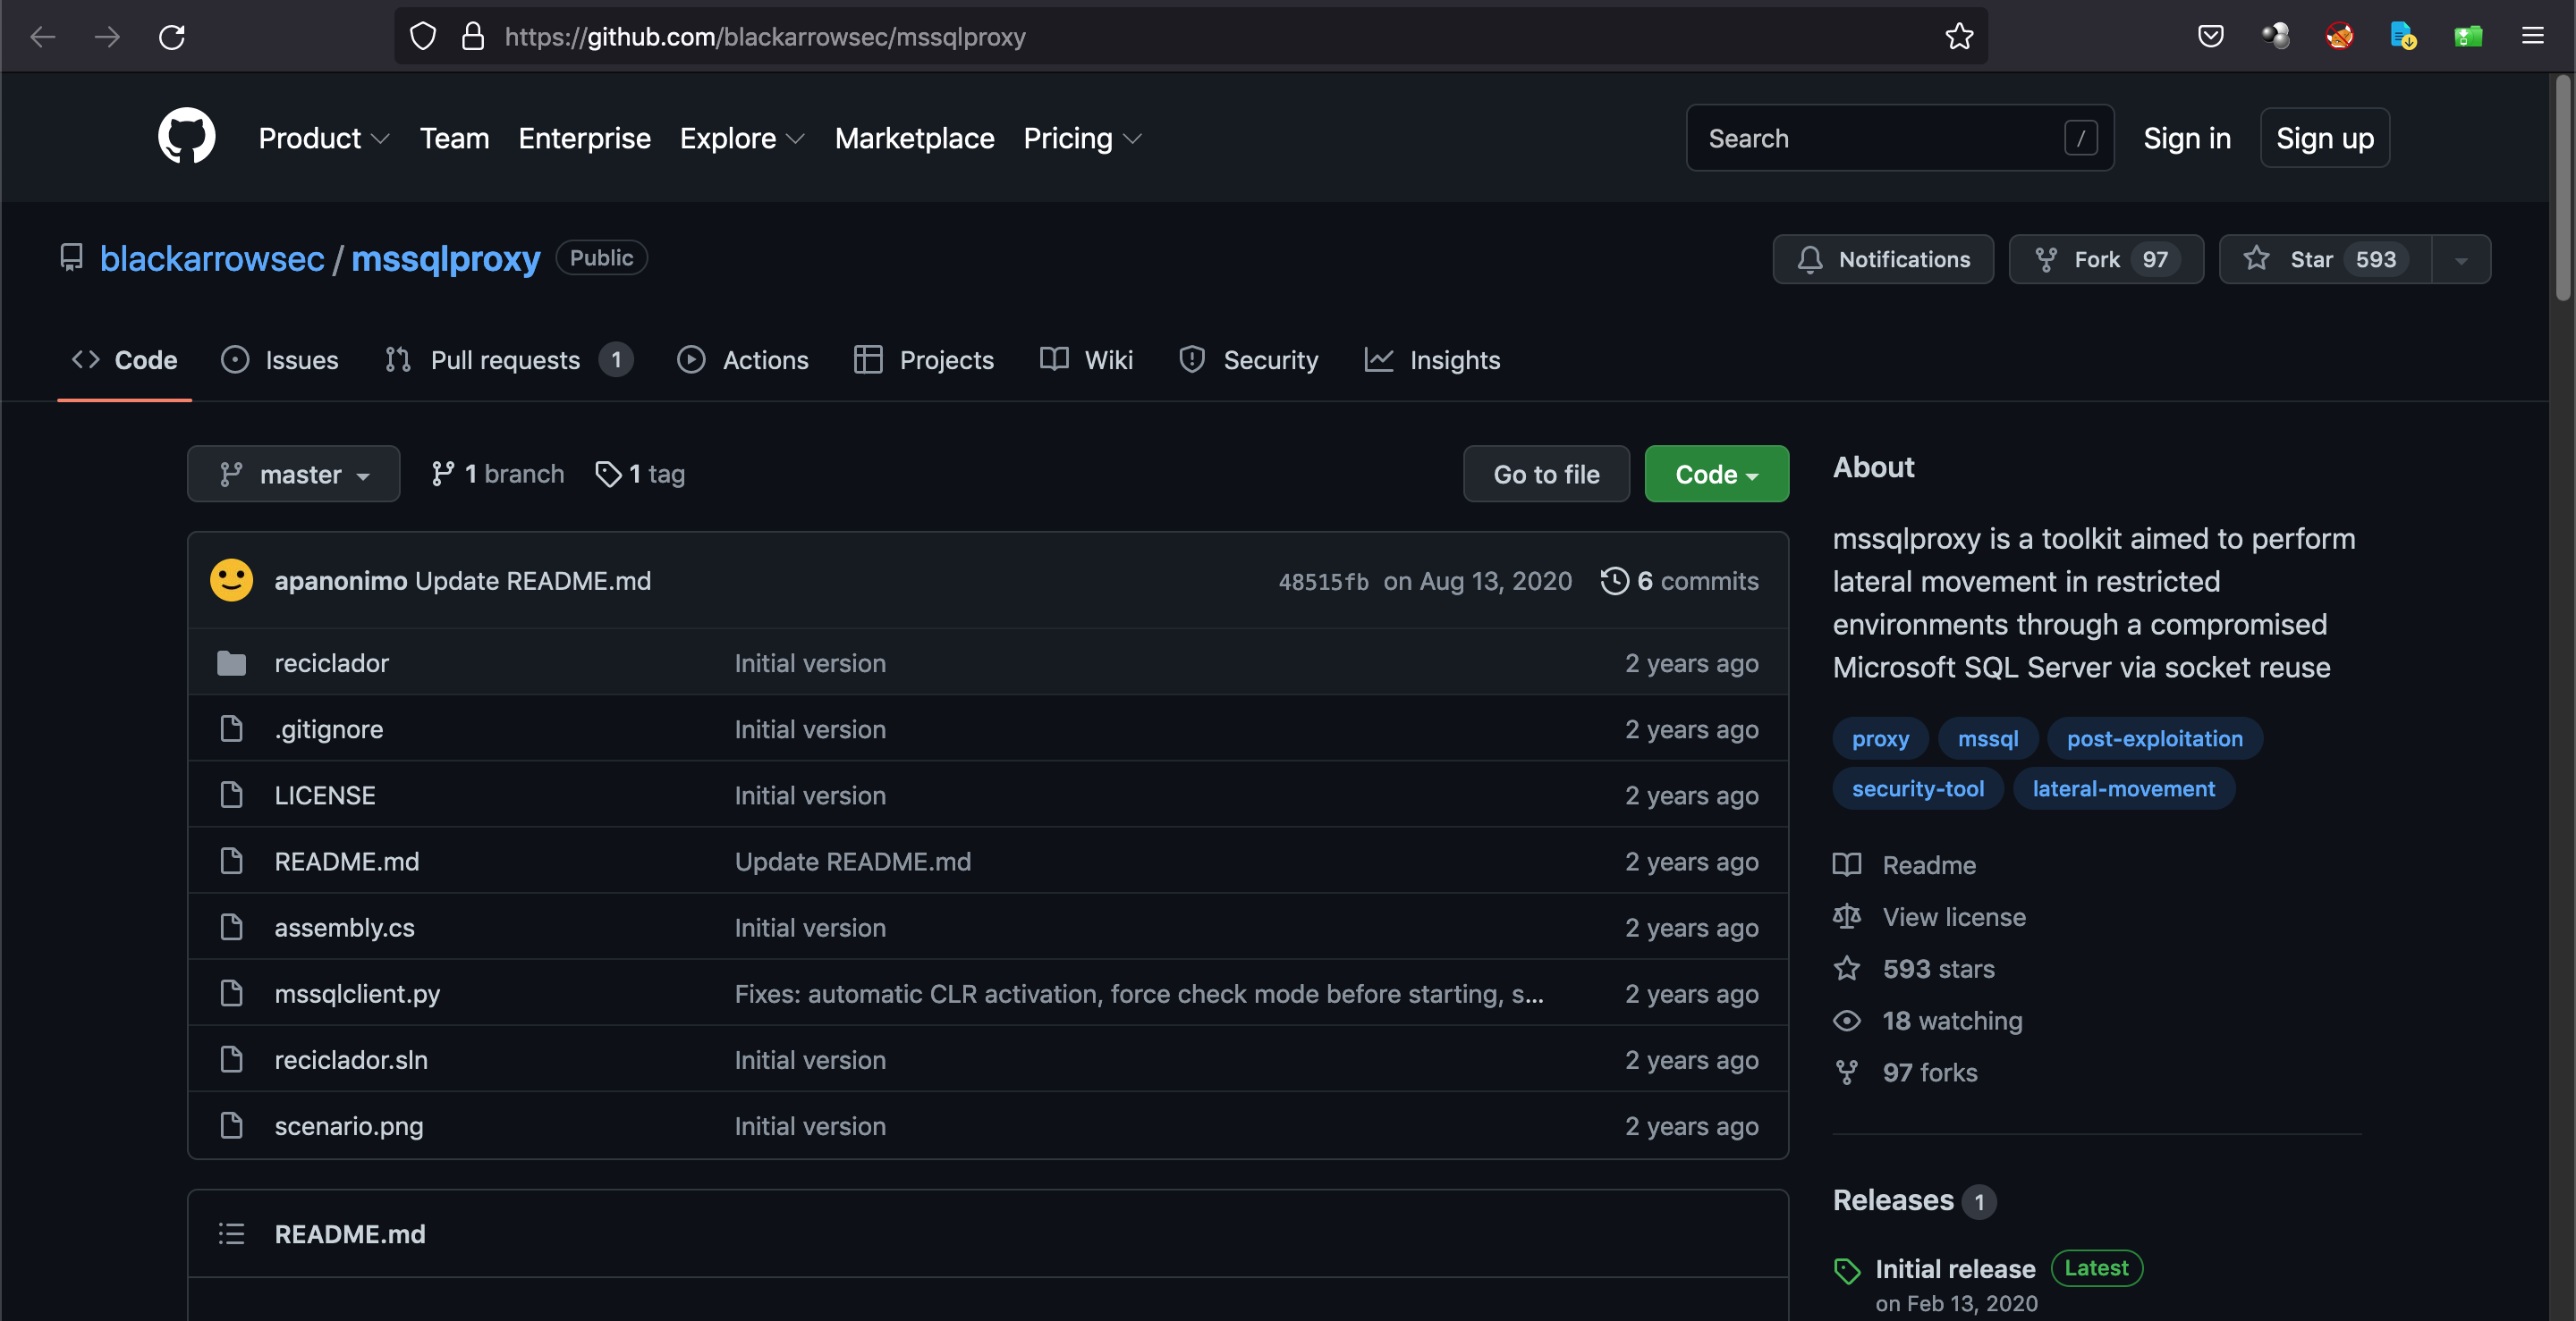The height and width of the screenshot is (1321, 2576).
Task: Open the mssqlproxy repository link
Action: click(446, 259)
